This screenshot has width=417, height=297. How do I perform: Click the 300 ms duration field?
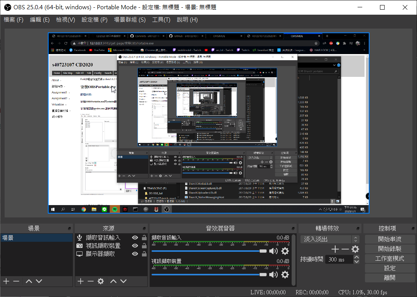coord(339,260)
